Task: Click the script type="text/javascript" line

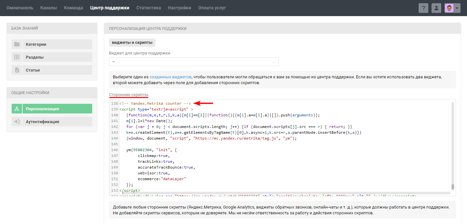Action: click(156, 109)
